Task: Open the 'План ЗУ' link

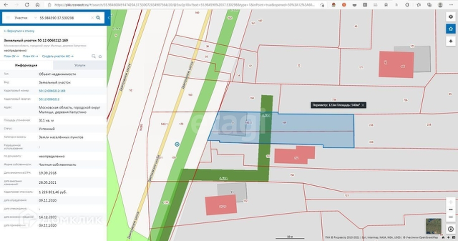Action: pos(12,56)
